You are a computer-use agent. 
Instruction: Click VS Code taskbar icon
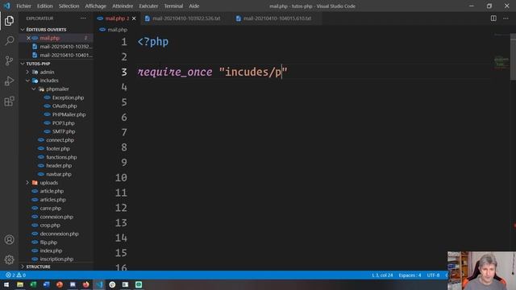(99, 284)
